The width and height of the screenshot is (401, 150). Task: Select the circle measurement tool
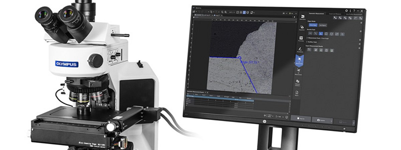(326, 34)
